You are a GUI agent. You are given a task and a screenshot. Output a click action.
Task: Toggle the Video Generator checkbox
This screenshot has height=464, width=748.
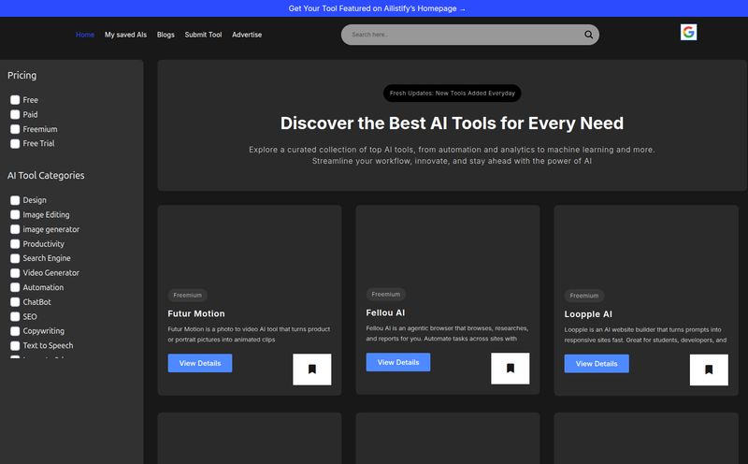pyautogui.click(x=15, y=273)
